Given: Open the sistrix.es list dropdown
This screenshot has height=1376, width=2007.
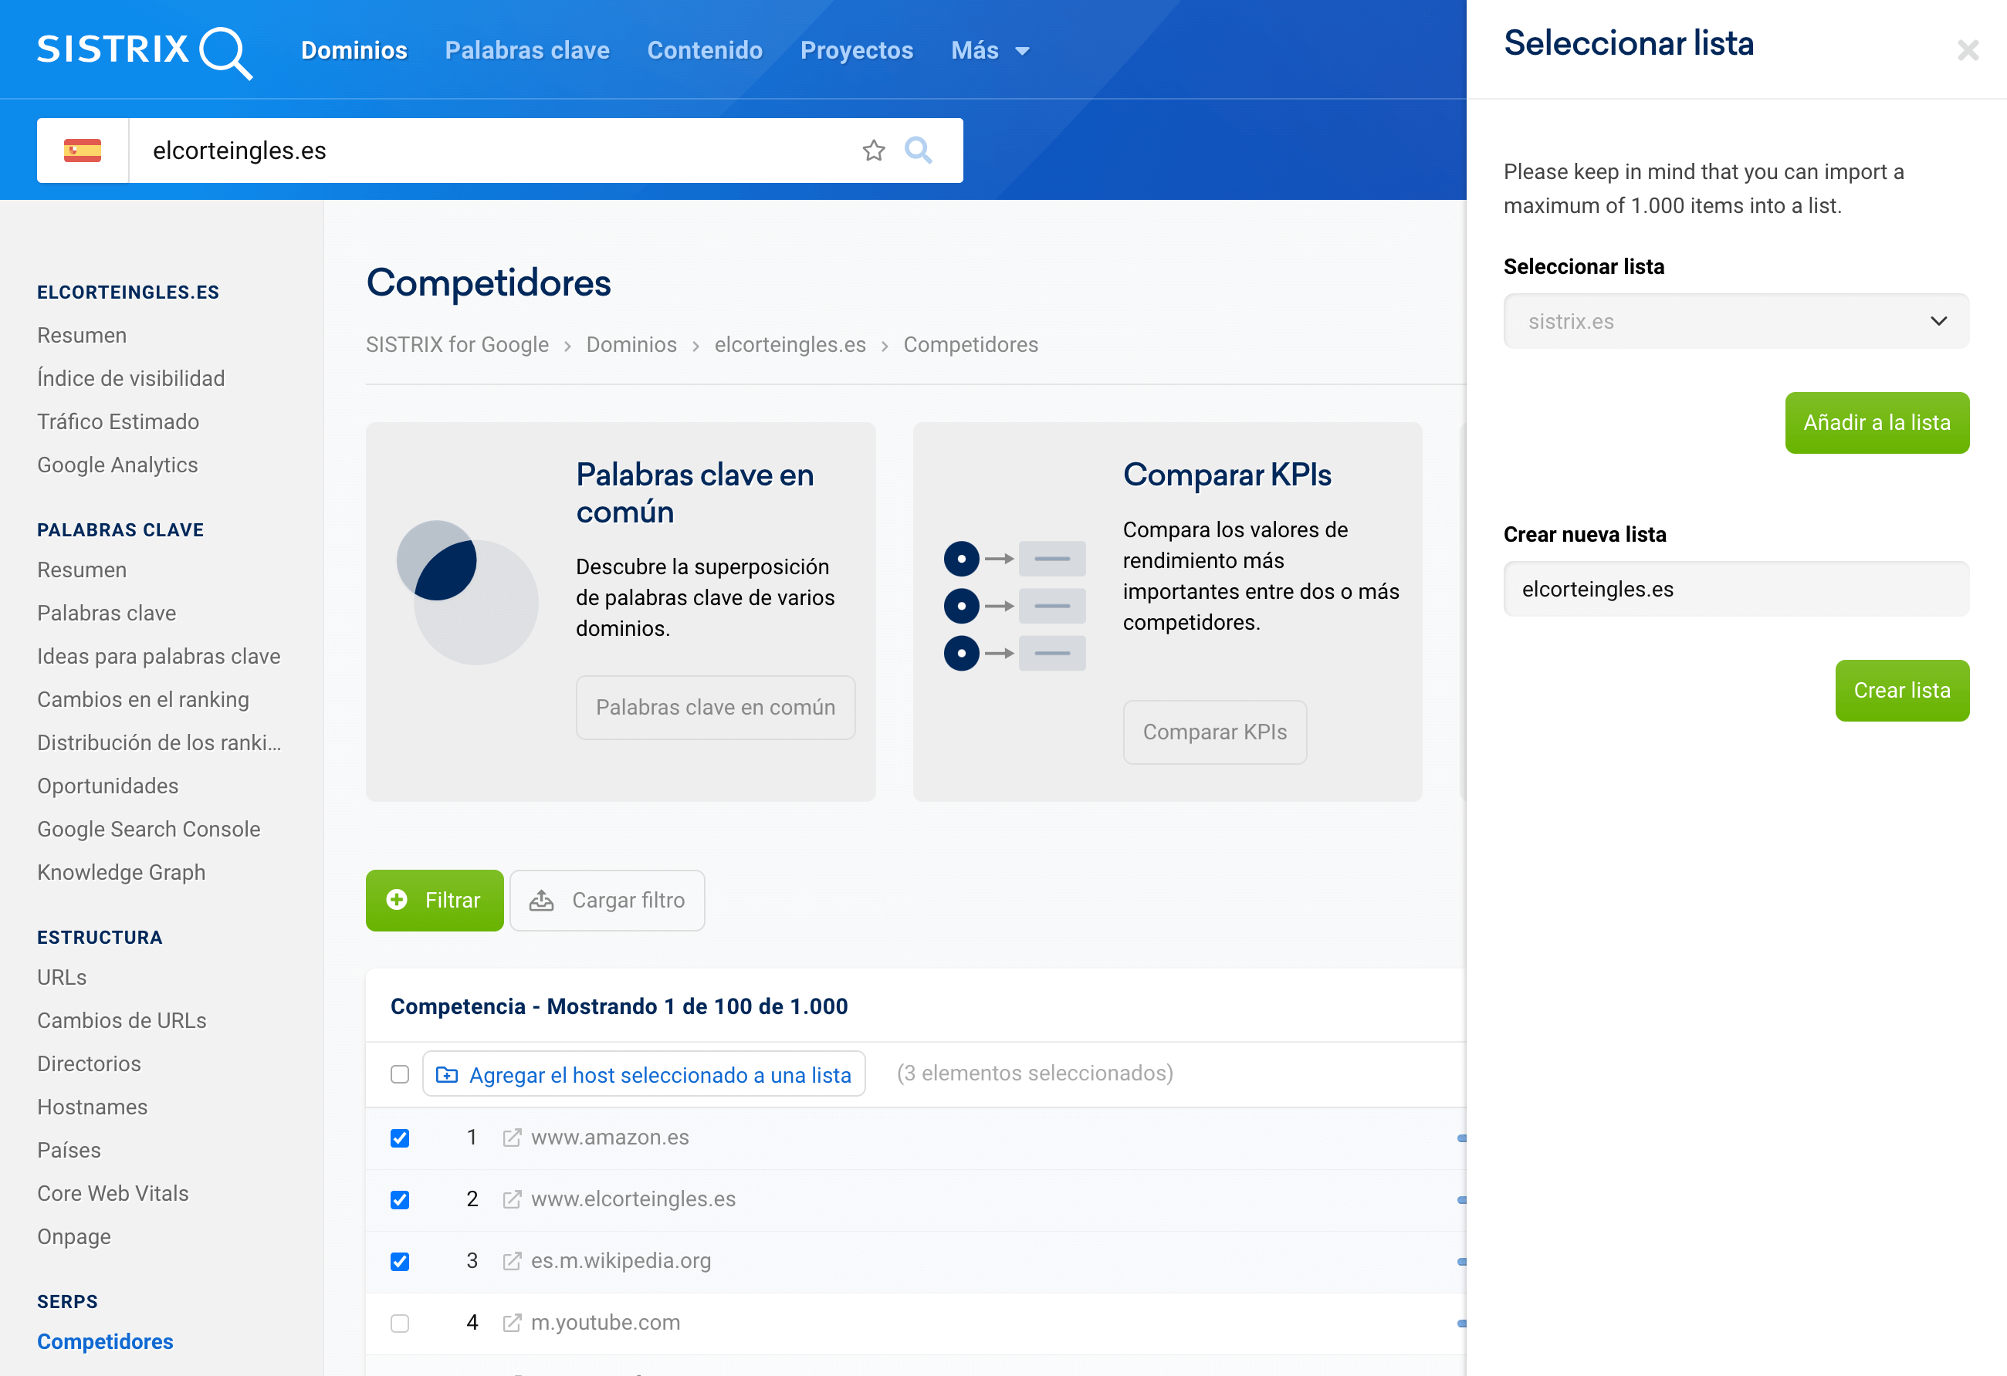Looking at the screenshot, I should [1736, 321].
